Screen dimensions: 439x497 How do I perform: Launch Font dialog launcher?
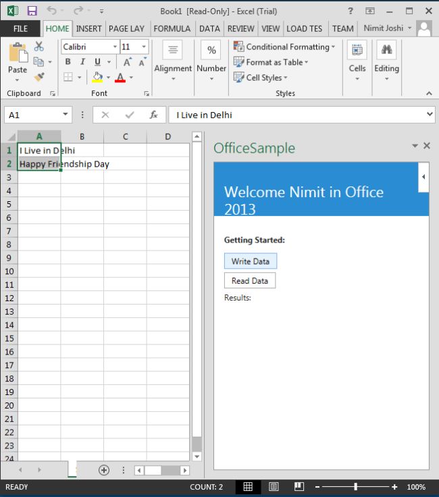pyautogui.click(x=147, y=93)
